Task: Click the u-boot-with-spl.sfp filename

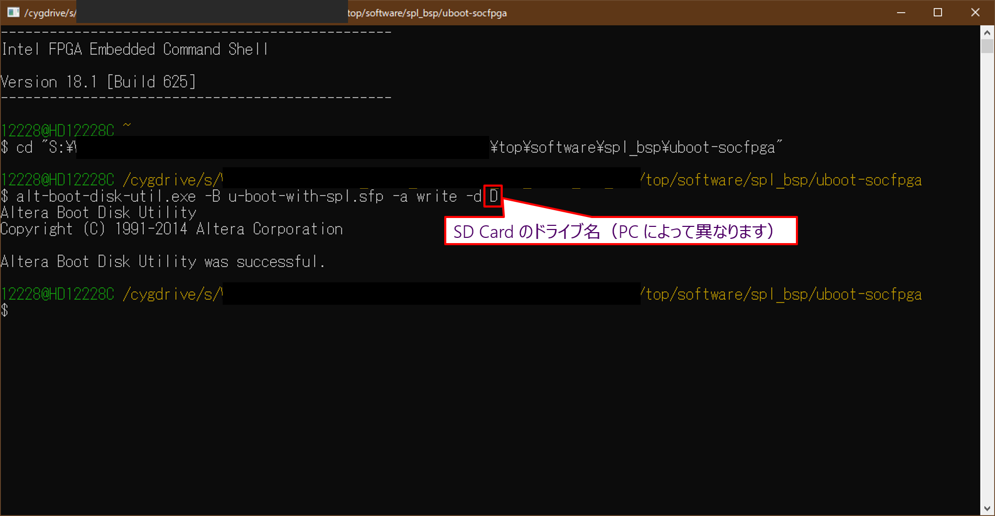Action: (x=306, y=196)
